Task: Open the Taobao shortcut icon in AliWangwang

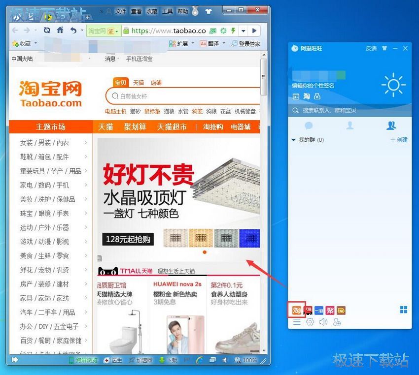Action: pyautogui.click(x=296, y=310)
